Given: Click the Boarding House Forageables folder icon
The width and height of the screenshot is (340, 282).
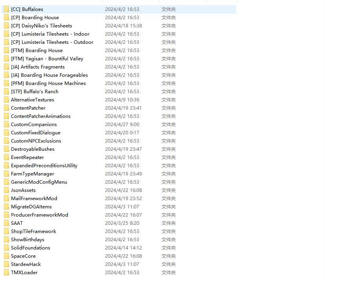Looking at the screenshot, I should coord(7,75).
